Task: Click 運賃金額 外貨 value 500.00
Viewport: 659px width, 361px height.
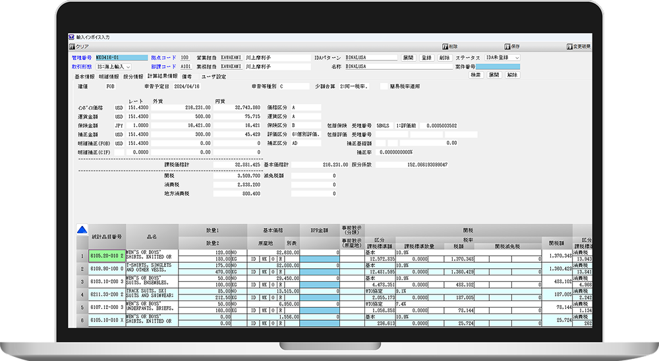Action: click(x=181, y=117)
